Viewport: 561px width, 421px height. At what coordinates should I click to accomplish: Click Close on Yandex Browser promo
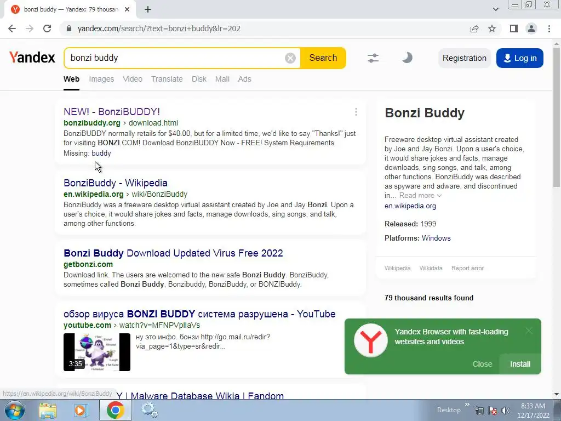482,364
